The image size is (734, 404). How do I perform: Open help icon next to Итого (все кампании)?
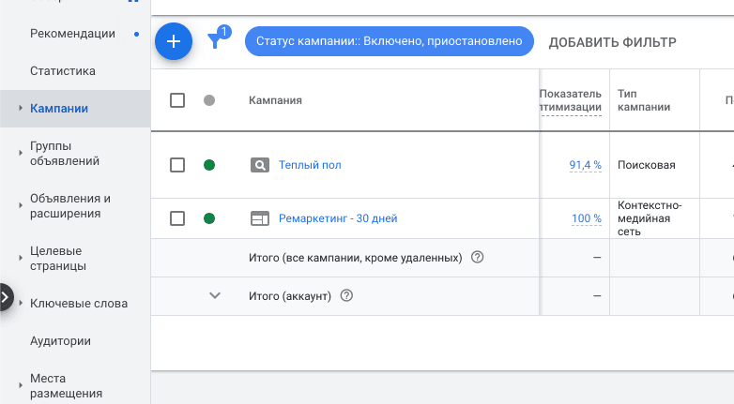point(477,257)
